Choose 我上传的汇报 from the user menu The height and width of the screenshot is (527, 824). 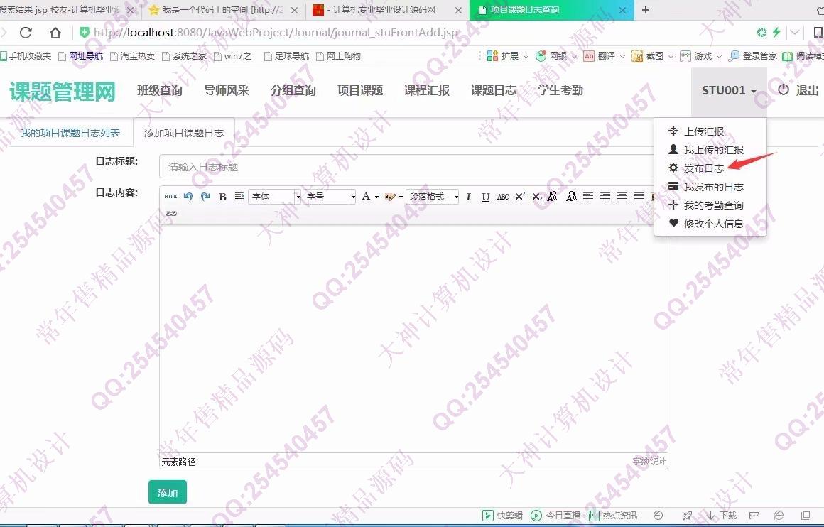tap(714, 150)
